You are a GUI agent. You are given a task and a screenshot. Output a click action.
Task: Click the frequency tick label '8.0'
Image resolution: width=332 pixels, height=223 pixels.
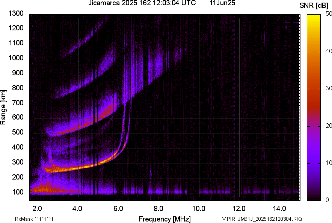point(158,209)
